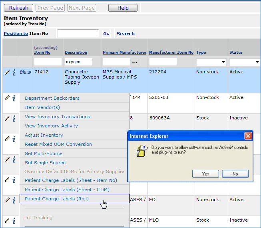Close the Internet Explorer dialog with X
This screenshot has height=228, width=261.
point(248,136)
